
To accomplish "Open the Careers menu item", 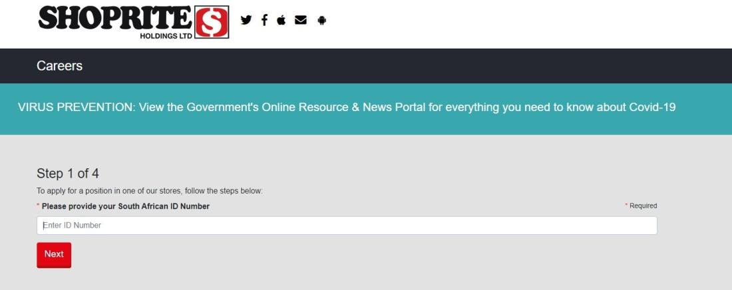I will point(59,66).
